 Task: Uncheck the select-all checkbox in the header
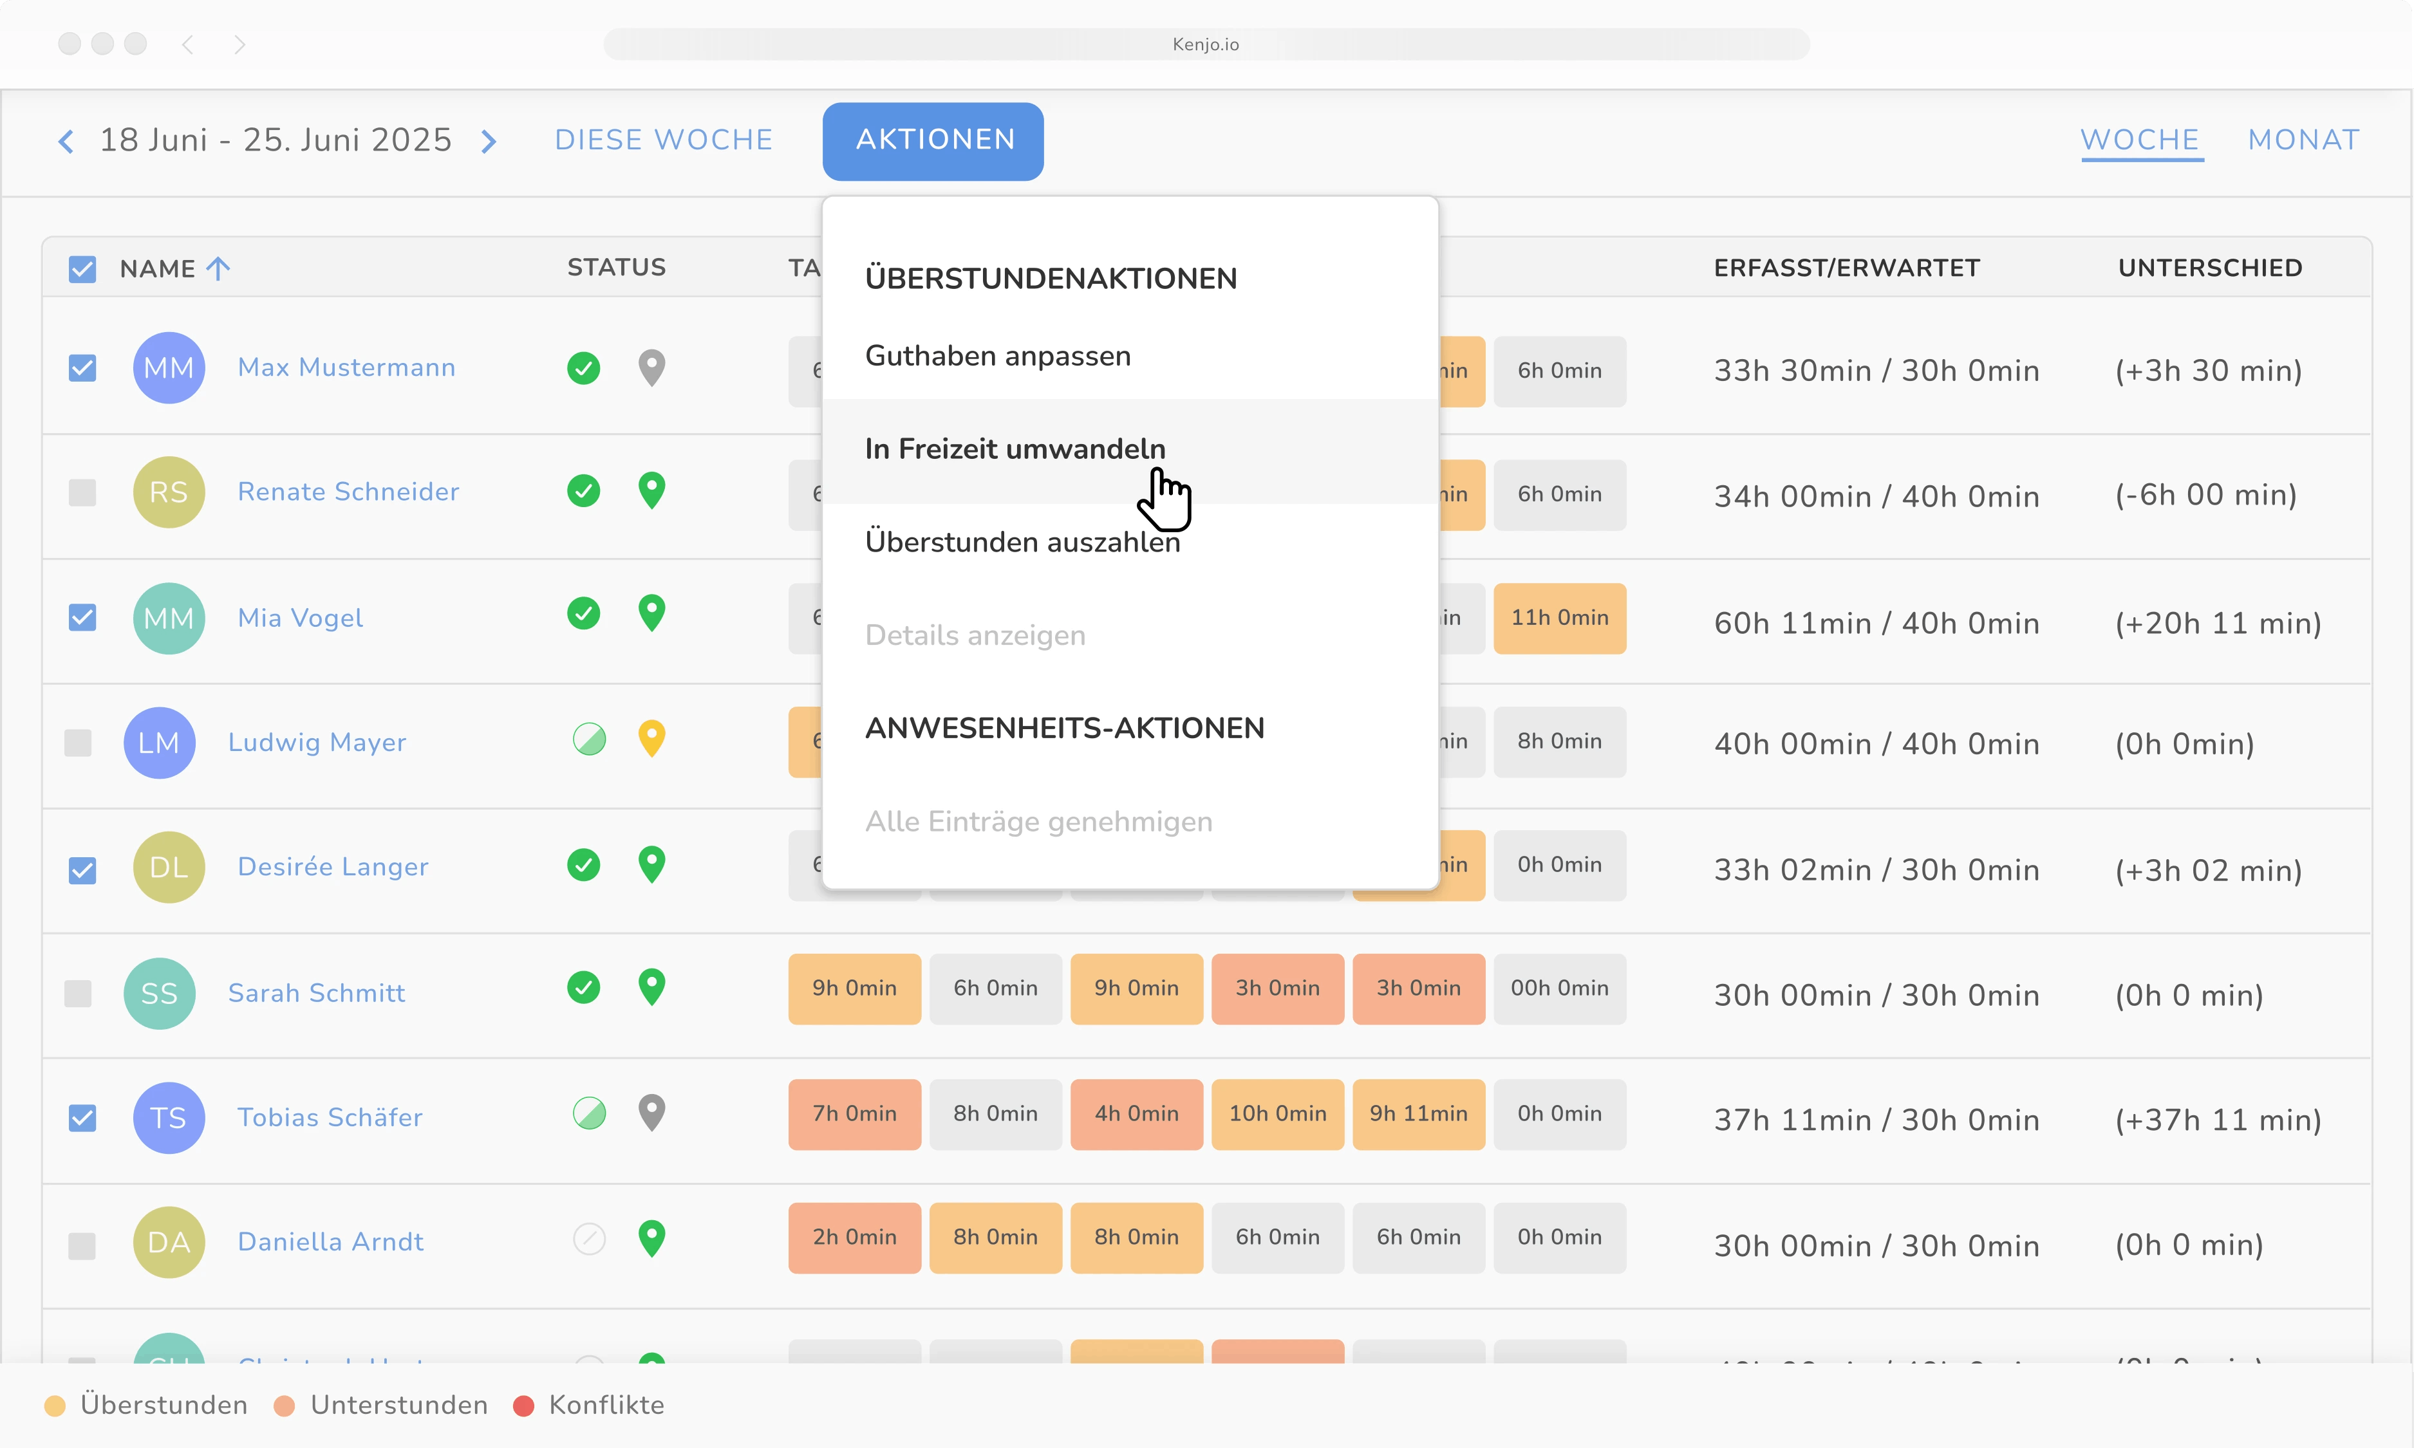coord(83,269)
